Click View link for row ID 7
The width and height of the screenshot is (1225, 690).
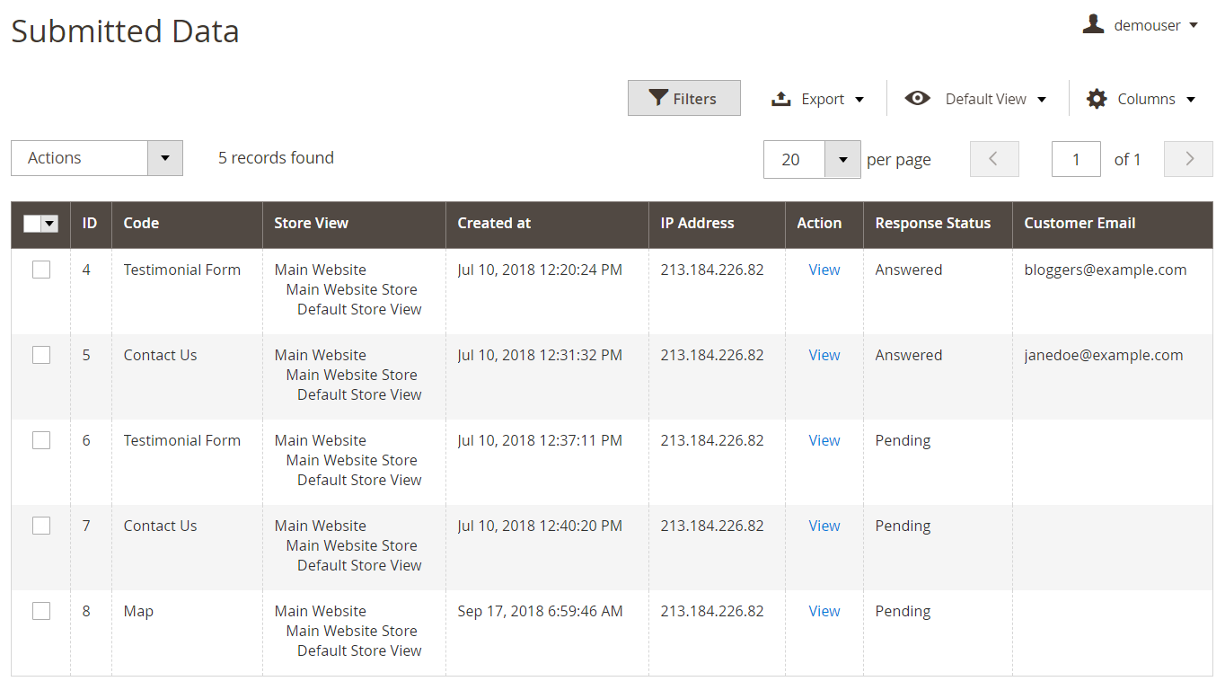pos(824,526)
